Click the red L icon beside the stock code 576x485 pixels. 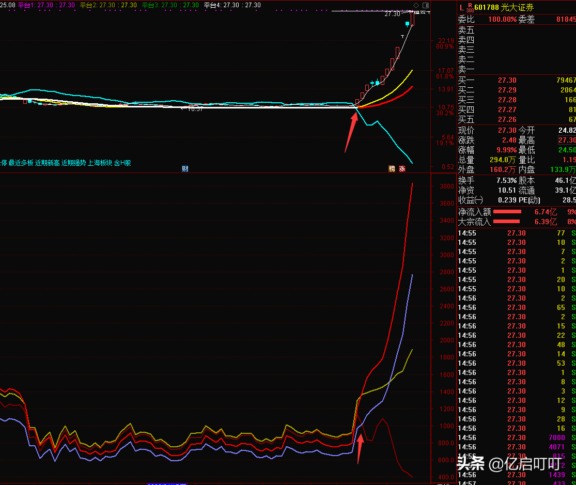pos(461,7)
